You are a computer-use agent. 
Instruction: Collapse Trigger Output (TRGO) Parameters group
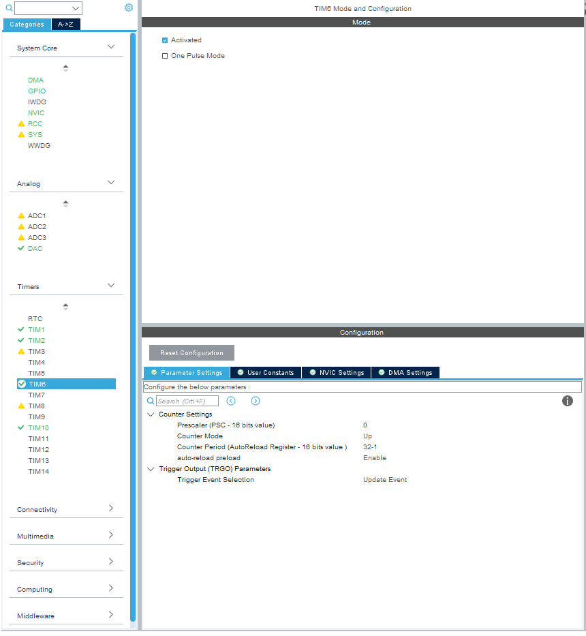tap(151, 469)
